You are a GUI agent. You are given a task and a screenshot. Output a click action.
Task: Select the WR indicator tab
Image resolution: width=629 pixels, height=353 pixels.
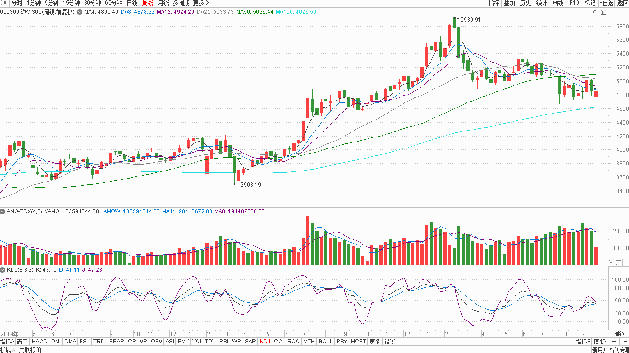[237, 342]
